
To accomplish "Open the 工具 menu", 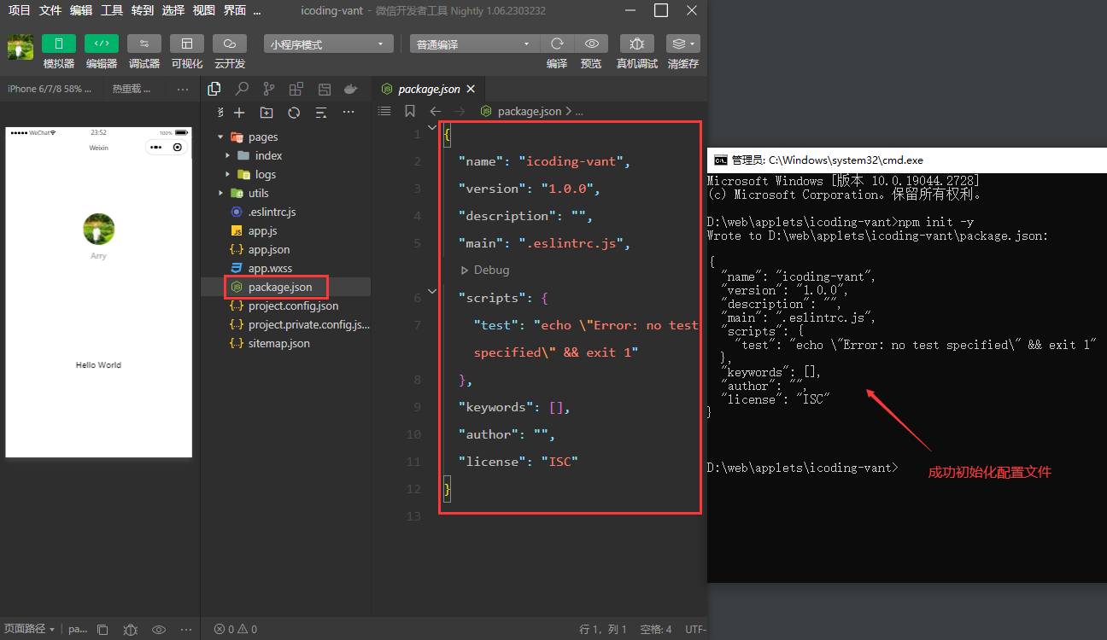I will click(112, 10).
